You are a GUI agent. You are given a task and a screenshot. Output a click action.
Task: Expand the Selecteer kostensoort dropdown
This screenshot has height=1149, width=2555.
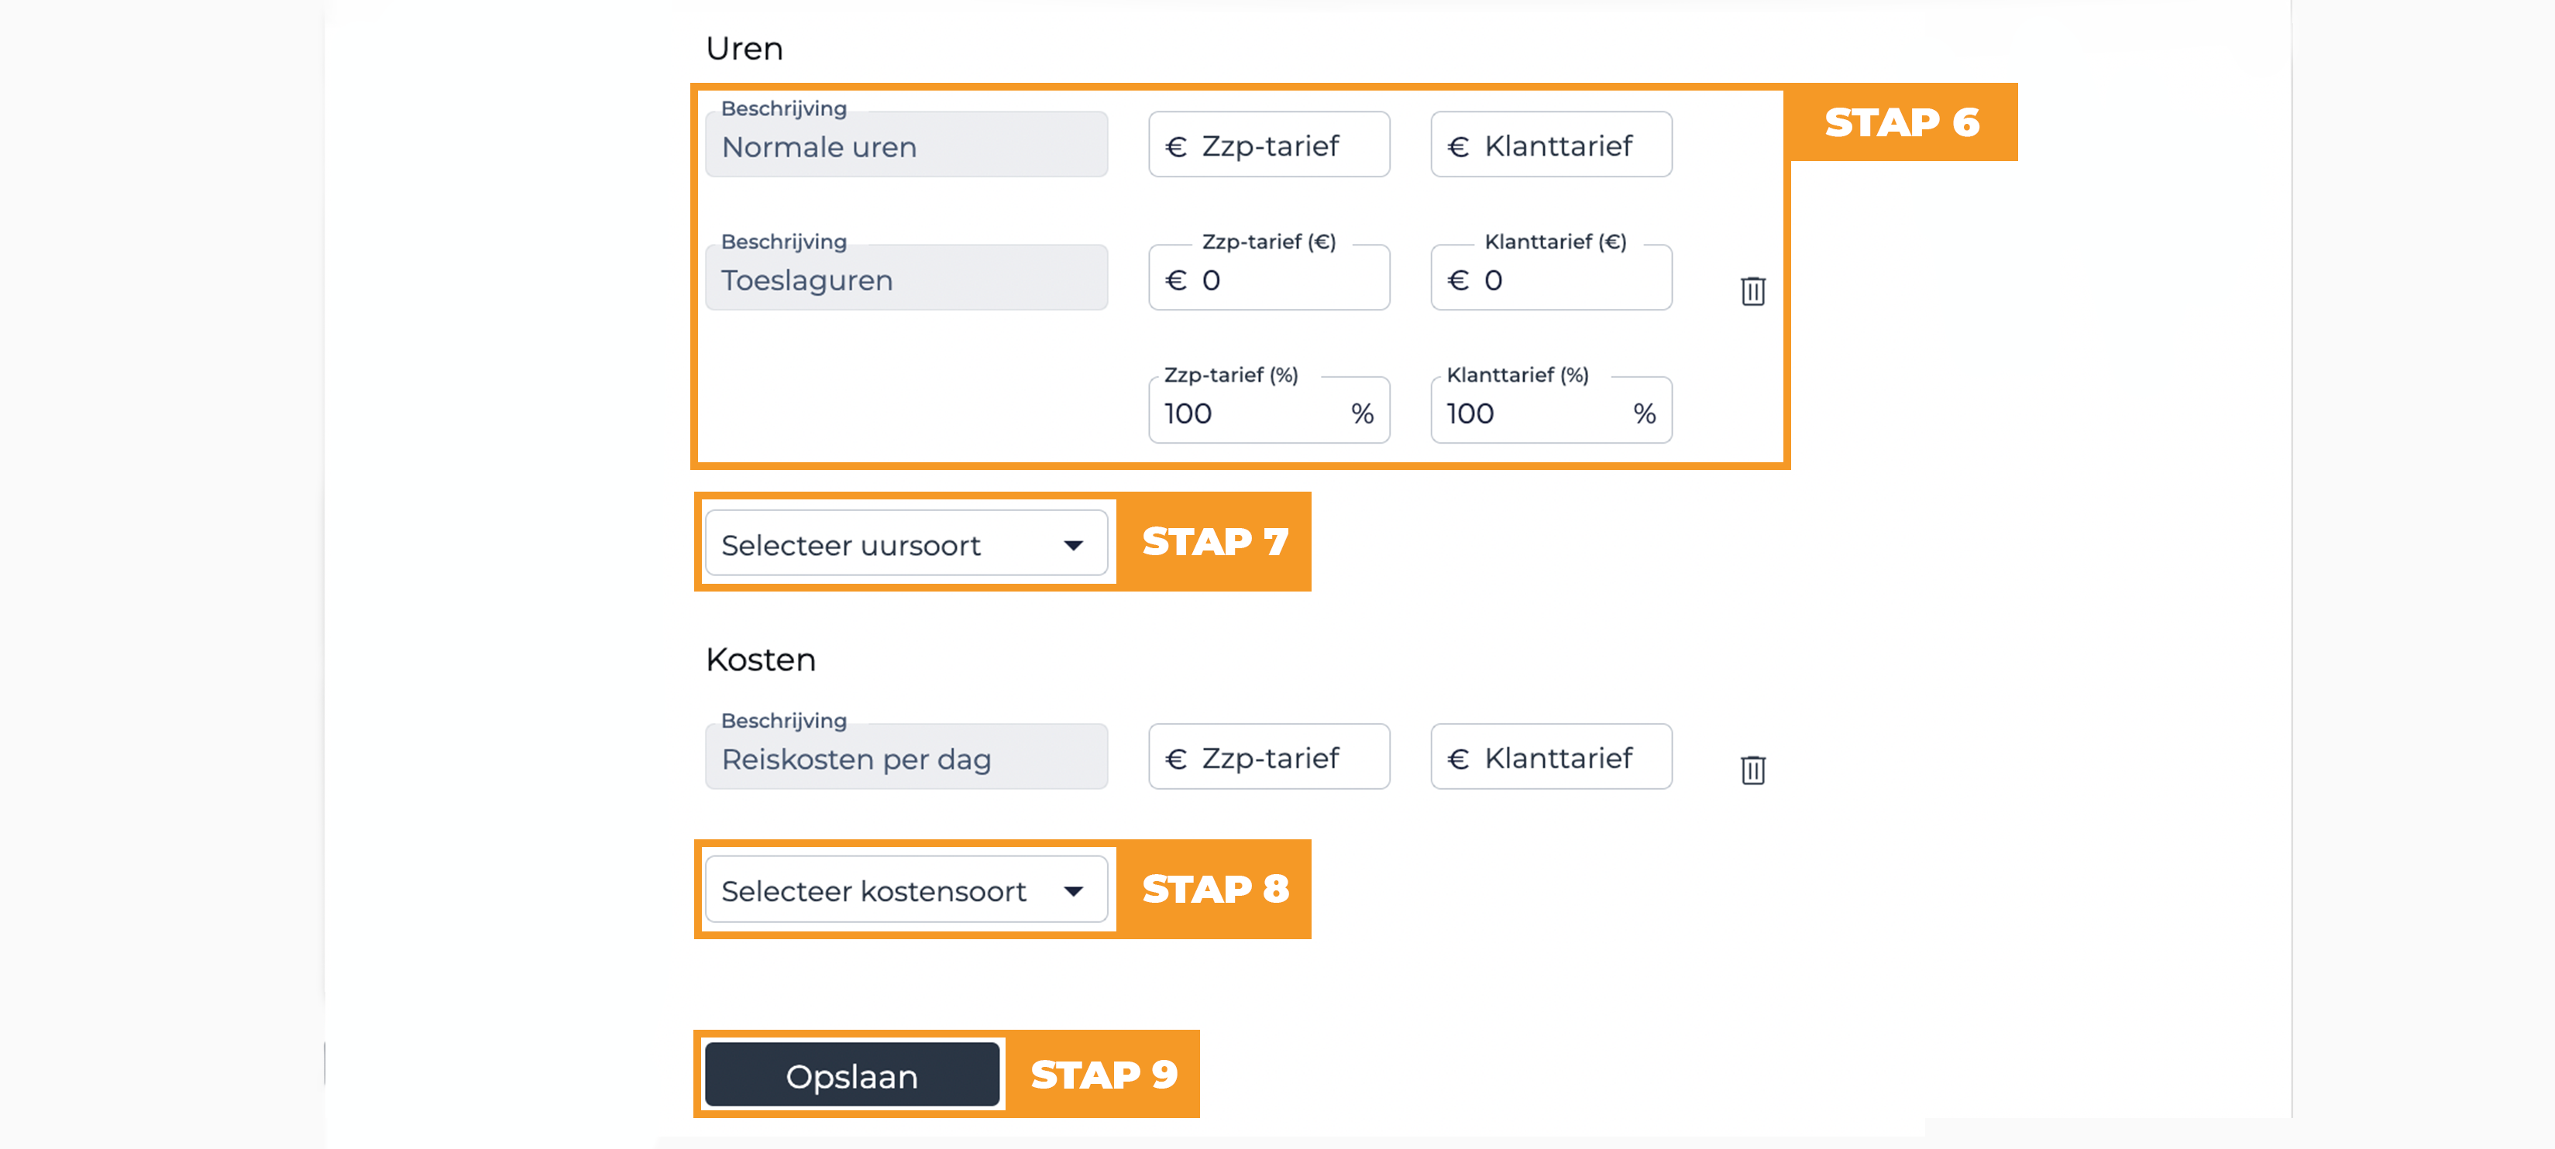coord(906,890)
